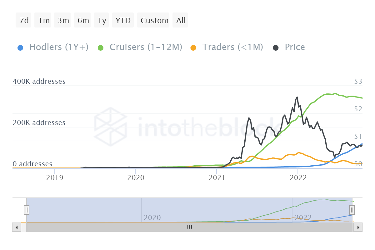Click the green Cruisers legend dot
375x250 pixels.
click(100, 48)
